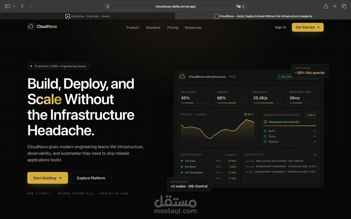Viewport: 351px width, 219px height.
Task: Click the Traffic Global line chart
Action: pos(218,129)
